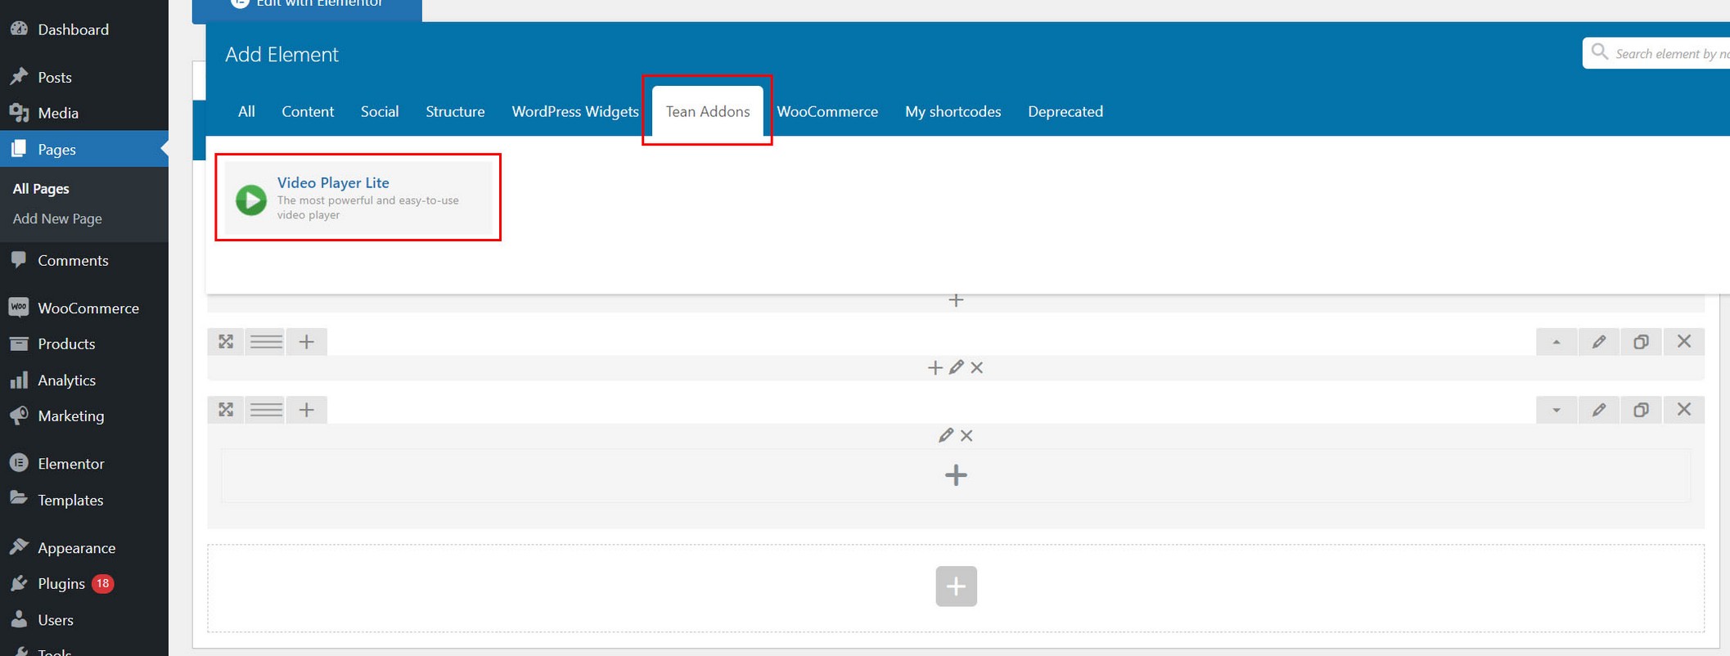Click drag handle icon on second row
1730x656 pixels.
(266, 410)
